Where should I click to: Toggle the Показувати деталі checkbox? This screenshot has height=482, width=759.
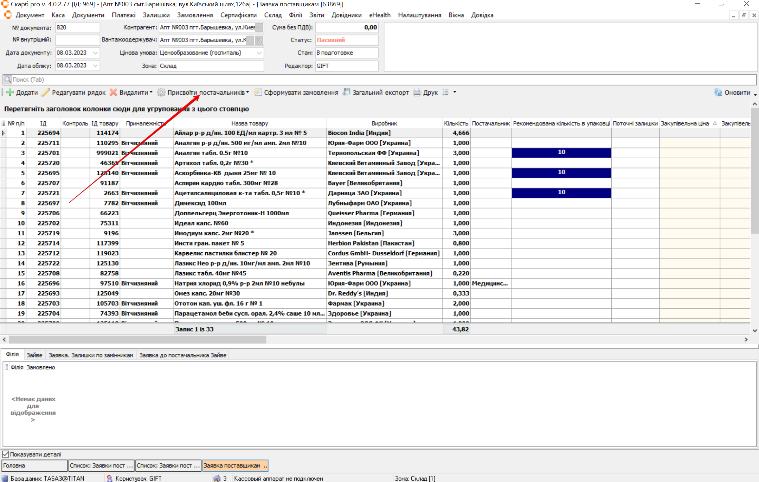[x=6, y=454]
